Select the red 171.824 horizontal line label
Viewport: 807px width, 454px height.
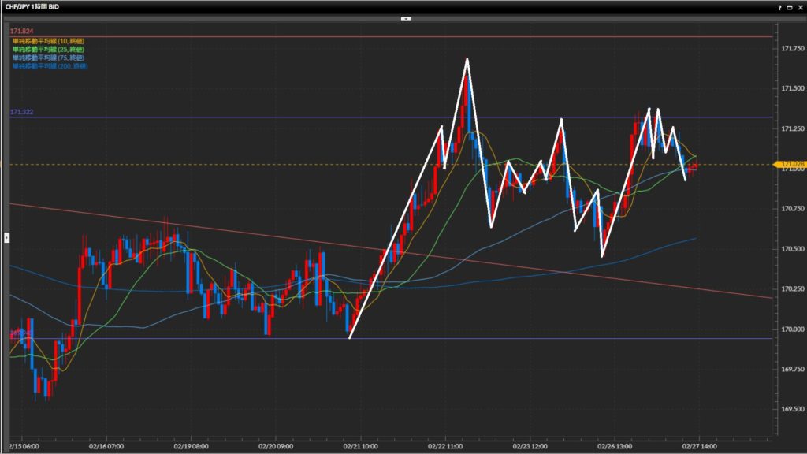pos(21,31)
